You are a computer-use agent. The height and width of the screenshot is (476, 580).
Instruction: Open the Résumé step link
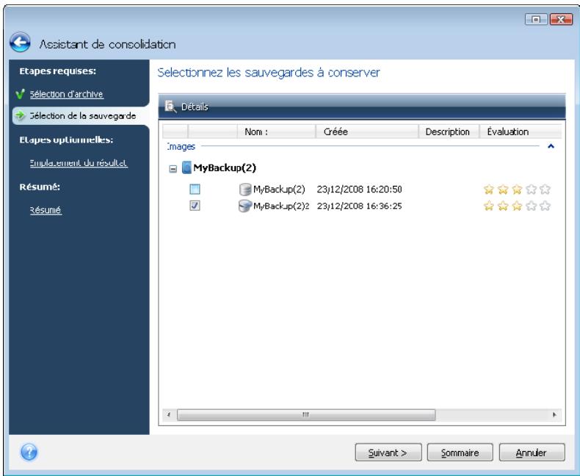click(x=46, y=210)
